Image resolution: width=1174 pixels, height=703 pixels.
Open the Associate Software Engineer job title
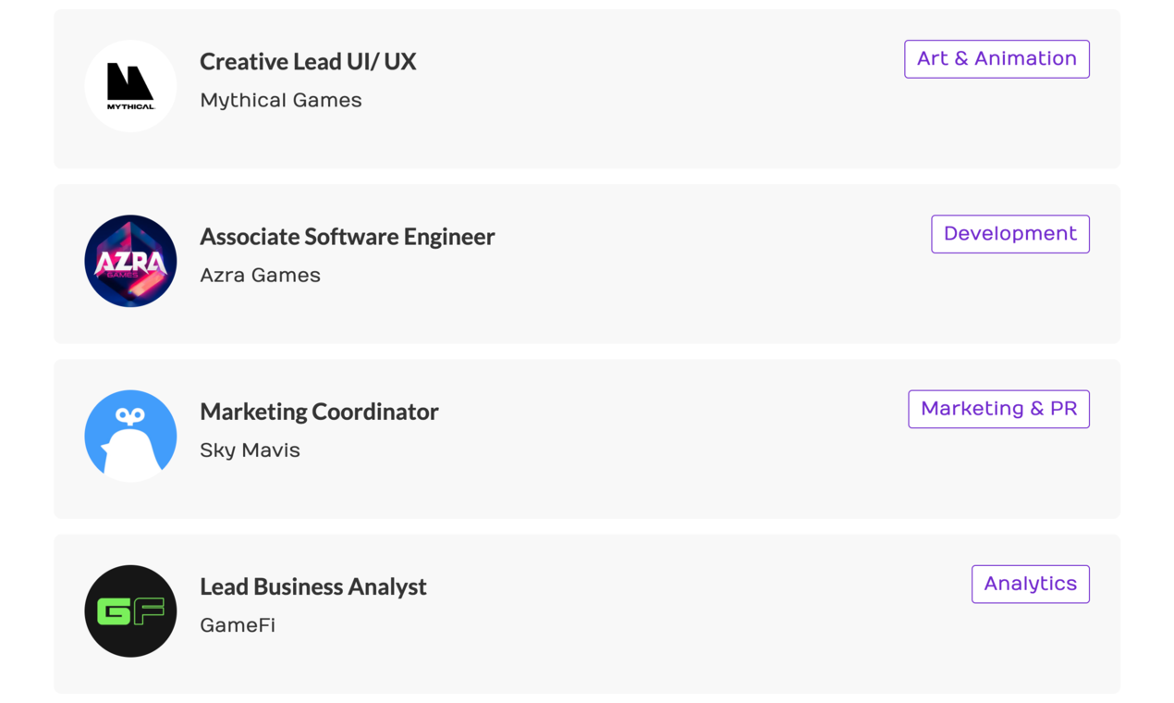tap(348, 236)
